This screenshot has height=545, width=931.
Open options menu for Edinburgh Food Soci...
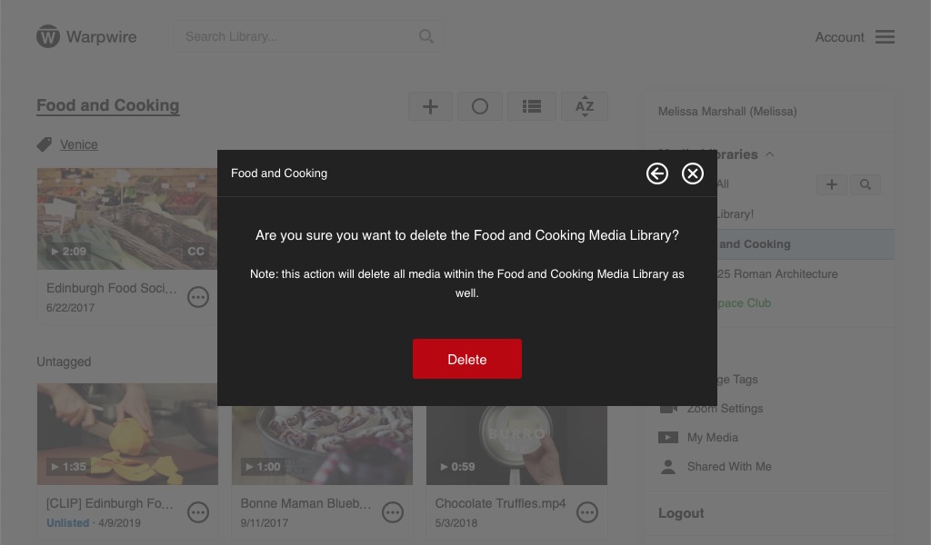197,297
